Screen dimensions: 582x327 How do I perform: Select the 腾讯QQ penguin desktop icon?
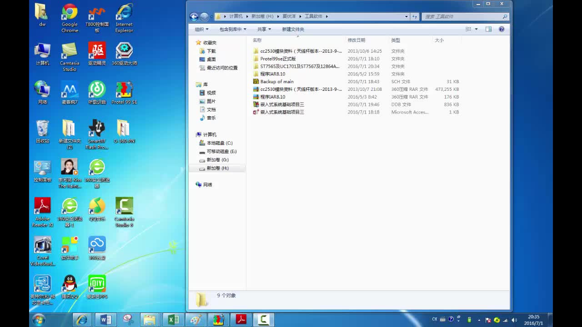[70, 287]
